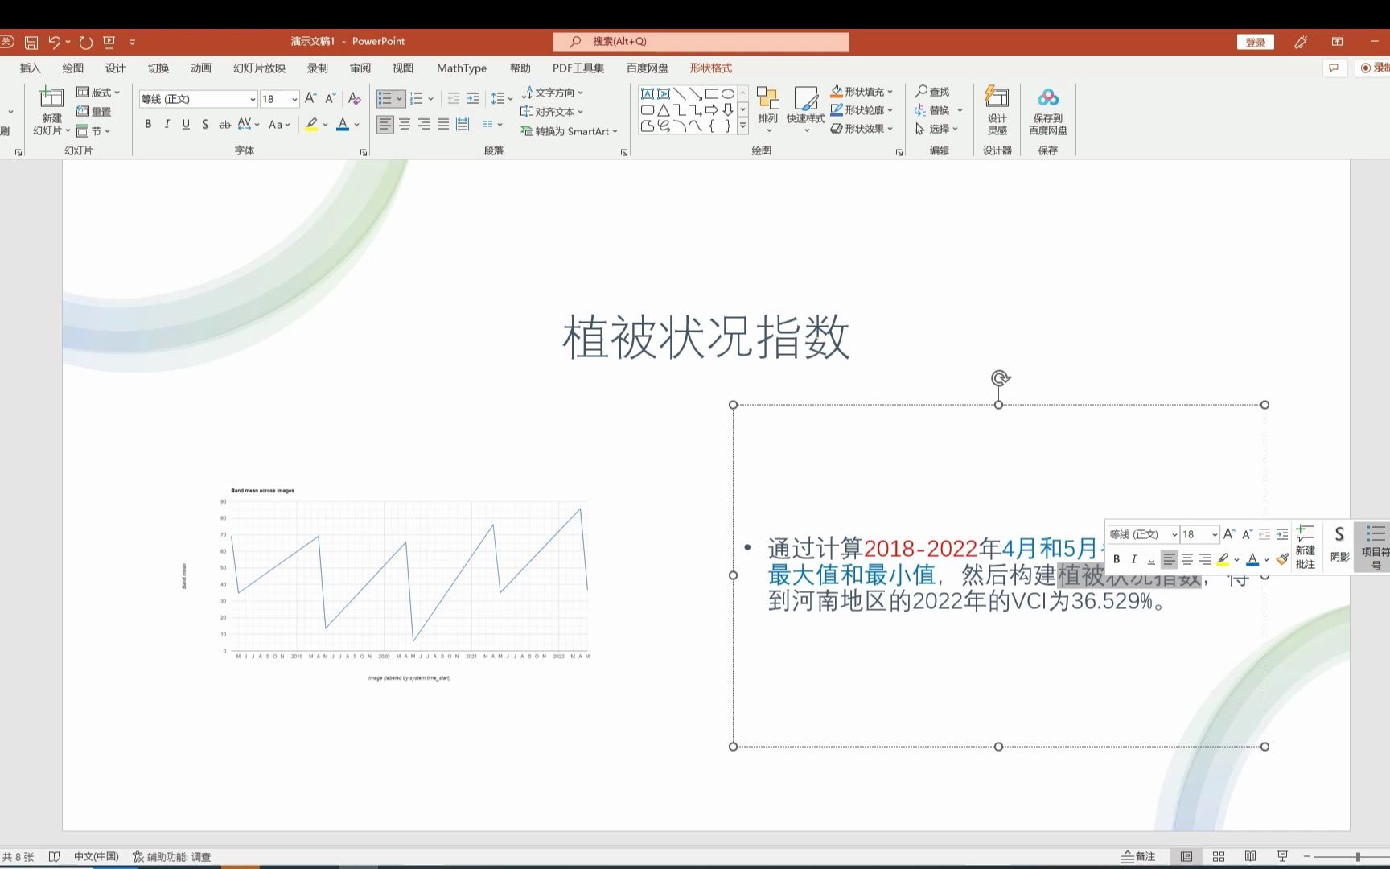Open the comments pane icon at top right

point(1334,68)
